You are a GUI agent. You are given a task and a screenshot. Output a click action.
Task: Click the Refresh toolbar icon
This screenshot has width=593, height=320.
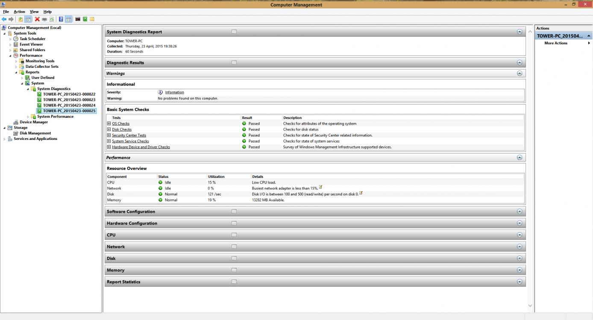pos(52,19)
